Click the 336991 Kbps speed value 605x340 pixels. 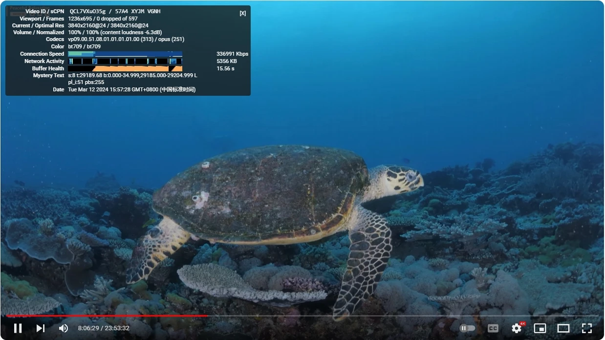(x=232, y=54)
